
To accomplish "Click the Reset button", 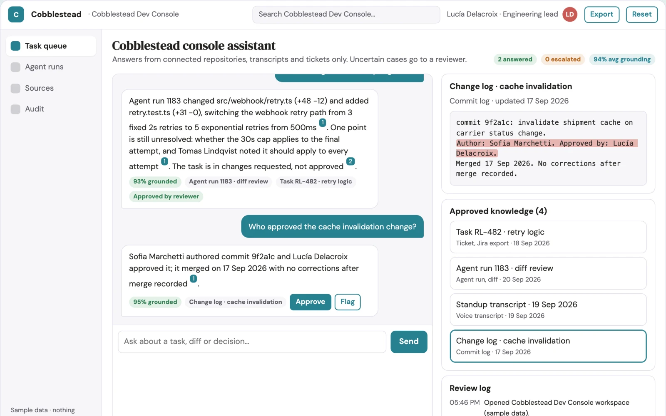I will click(x=641, y=15).
